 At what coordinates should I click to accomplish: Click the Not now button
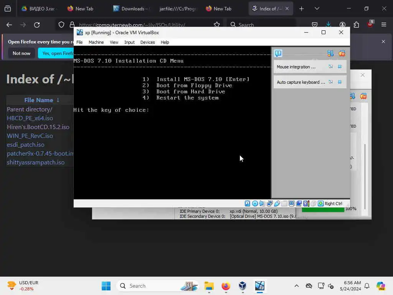coord(21,53)
